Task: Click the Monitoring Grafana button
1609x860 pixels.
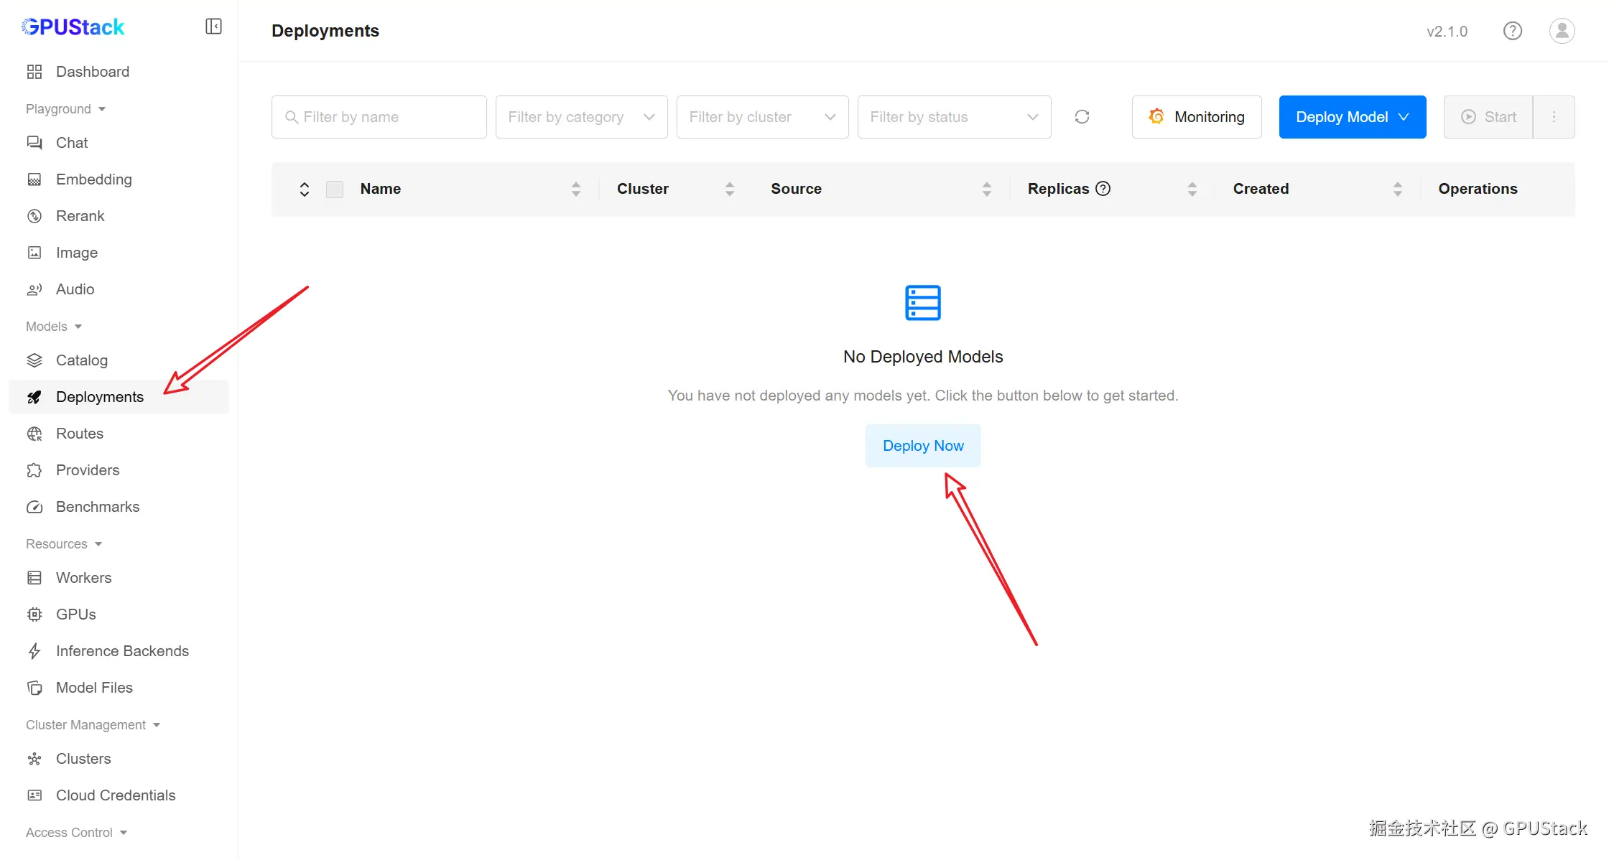Action: click(1197, 116)
